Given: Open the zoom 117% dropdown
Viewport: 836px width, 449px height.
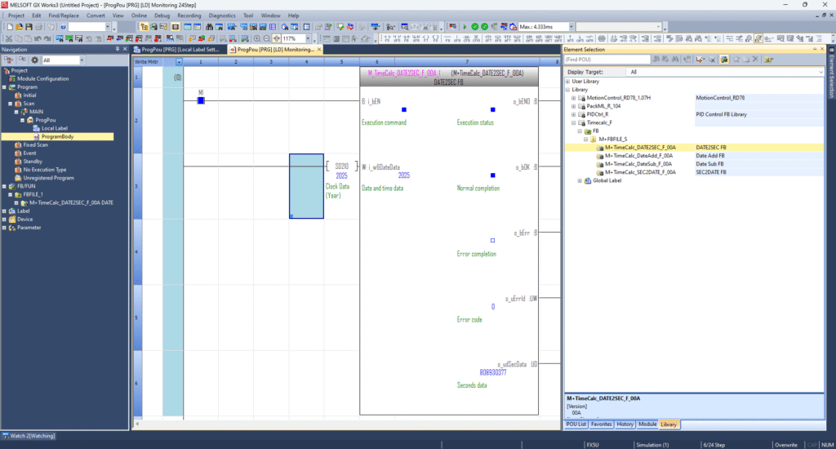Looking at the screenshot, I should [308, 38].
